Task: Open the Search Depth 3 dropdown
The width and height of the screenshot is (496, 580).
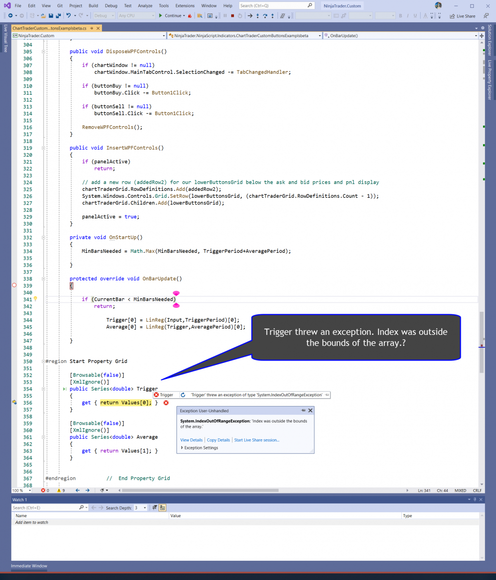Action: pyautogui.click(x=145, y=508)
